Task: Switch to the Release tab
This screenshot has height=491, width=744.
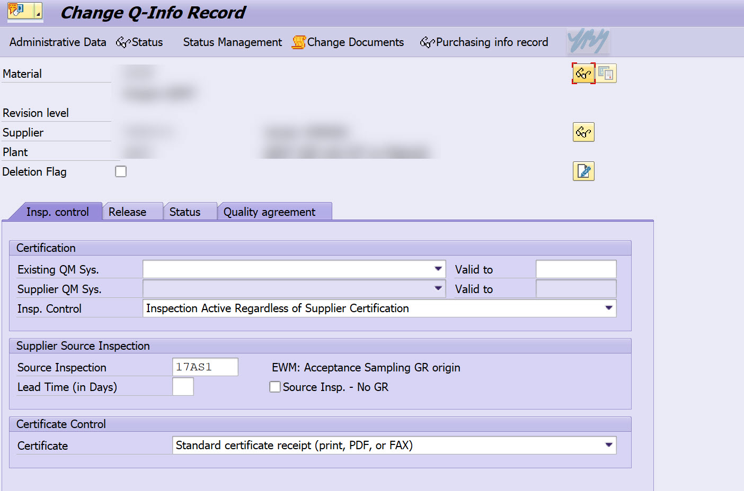Action: [127, 211]
